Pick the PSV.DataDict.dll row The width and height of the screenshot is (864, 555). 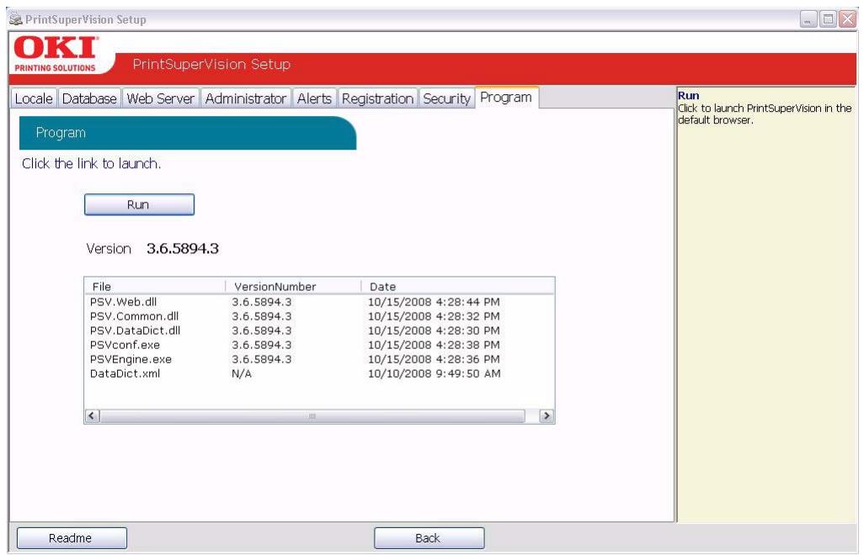(x=319, y=330)
